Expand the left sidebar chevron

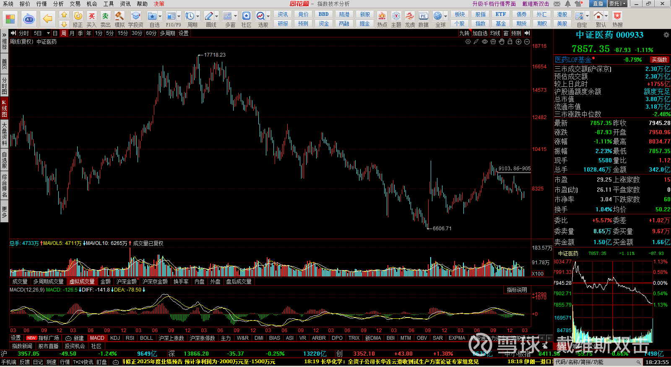4,34
